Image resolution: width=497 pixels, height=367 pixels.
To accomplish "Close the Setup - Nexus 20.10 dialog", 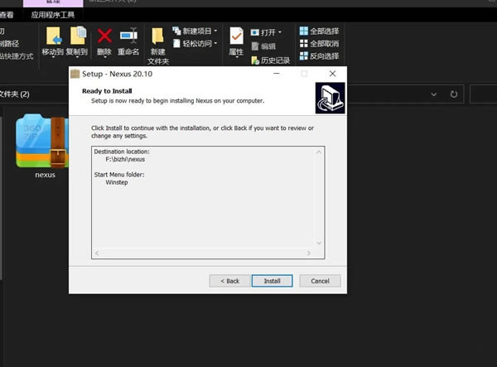I will [x=332, y=74].
